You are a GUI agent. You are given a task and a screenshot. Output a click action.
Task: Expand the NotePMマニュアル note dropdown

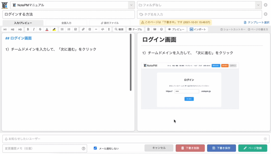131,5
